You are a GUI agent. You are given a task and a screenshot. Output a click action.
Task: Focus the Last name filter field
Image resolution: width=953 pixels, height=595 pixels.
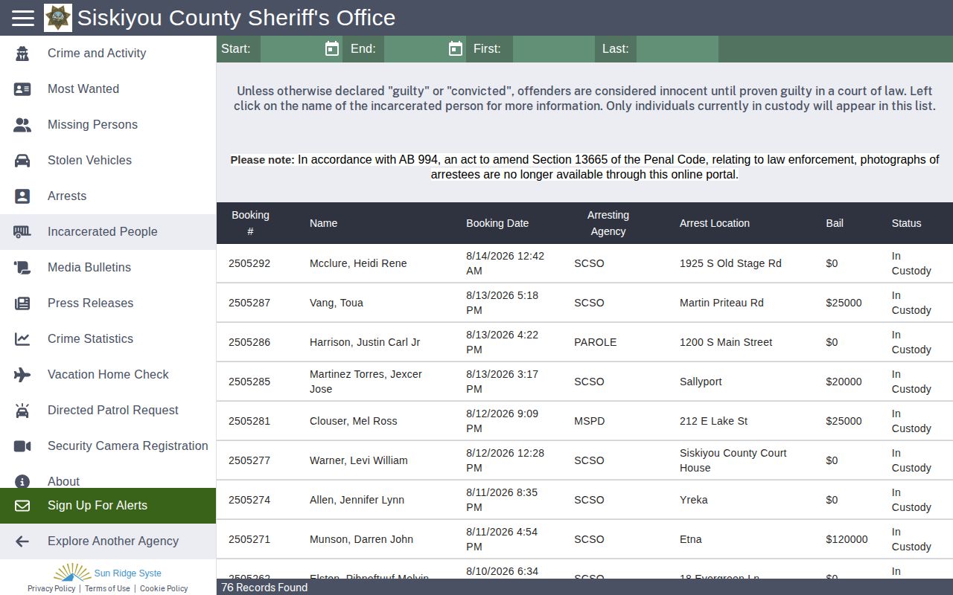tap(678, 49)
